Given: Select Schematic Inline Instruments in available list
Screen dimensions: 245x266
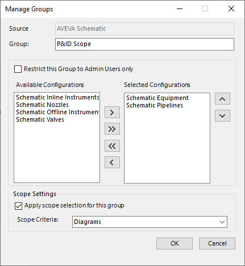Looking at the screenshot, I should pyautogui.click(x=57, y=97).
